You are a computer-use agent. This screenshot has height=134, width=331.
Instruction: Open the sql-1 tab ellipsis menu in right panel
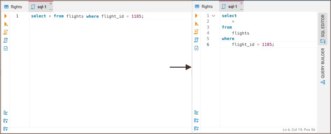pos(242,9)
